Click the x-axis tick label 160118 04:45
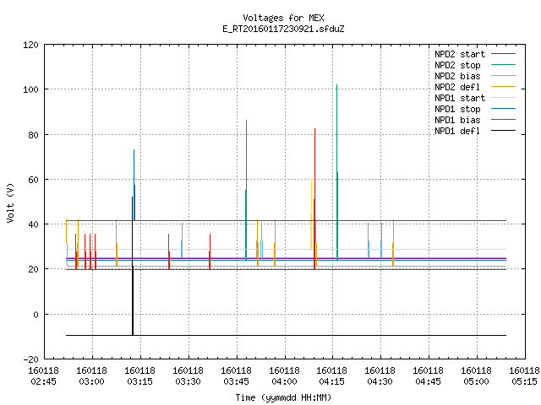This screenshot has width=541, height=405. (x=429, y=376)
